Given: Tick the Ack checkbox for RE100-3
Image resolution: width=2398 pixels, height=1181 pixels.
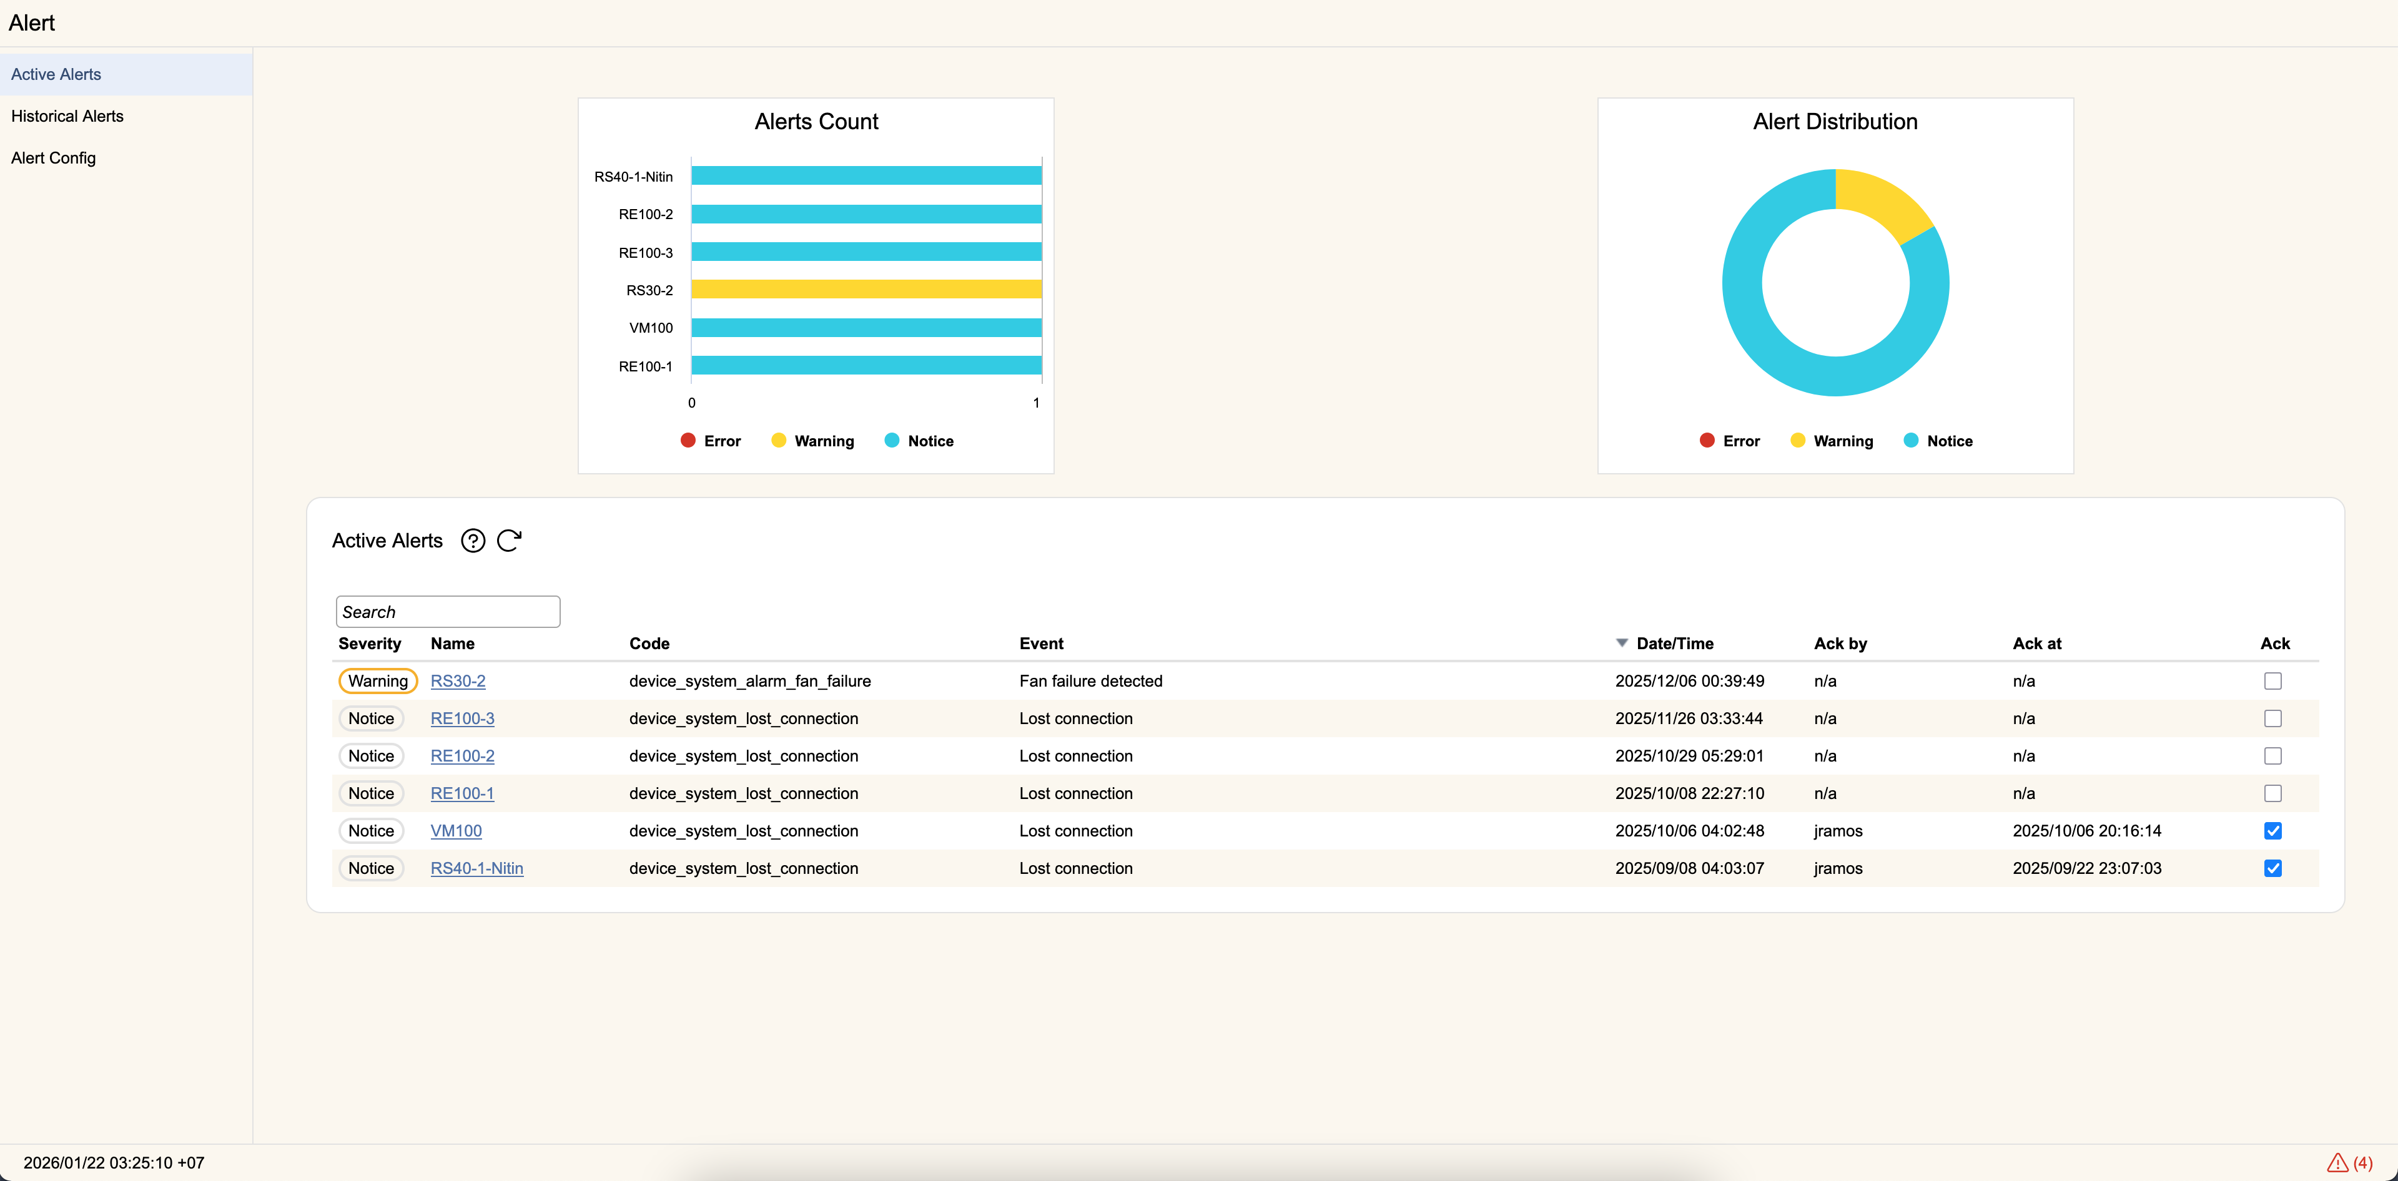Looking at the screenshot, I should click(x=2272, y=718).
